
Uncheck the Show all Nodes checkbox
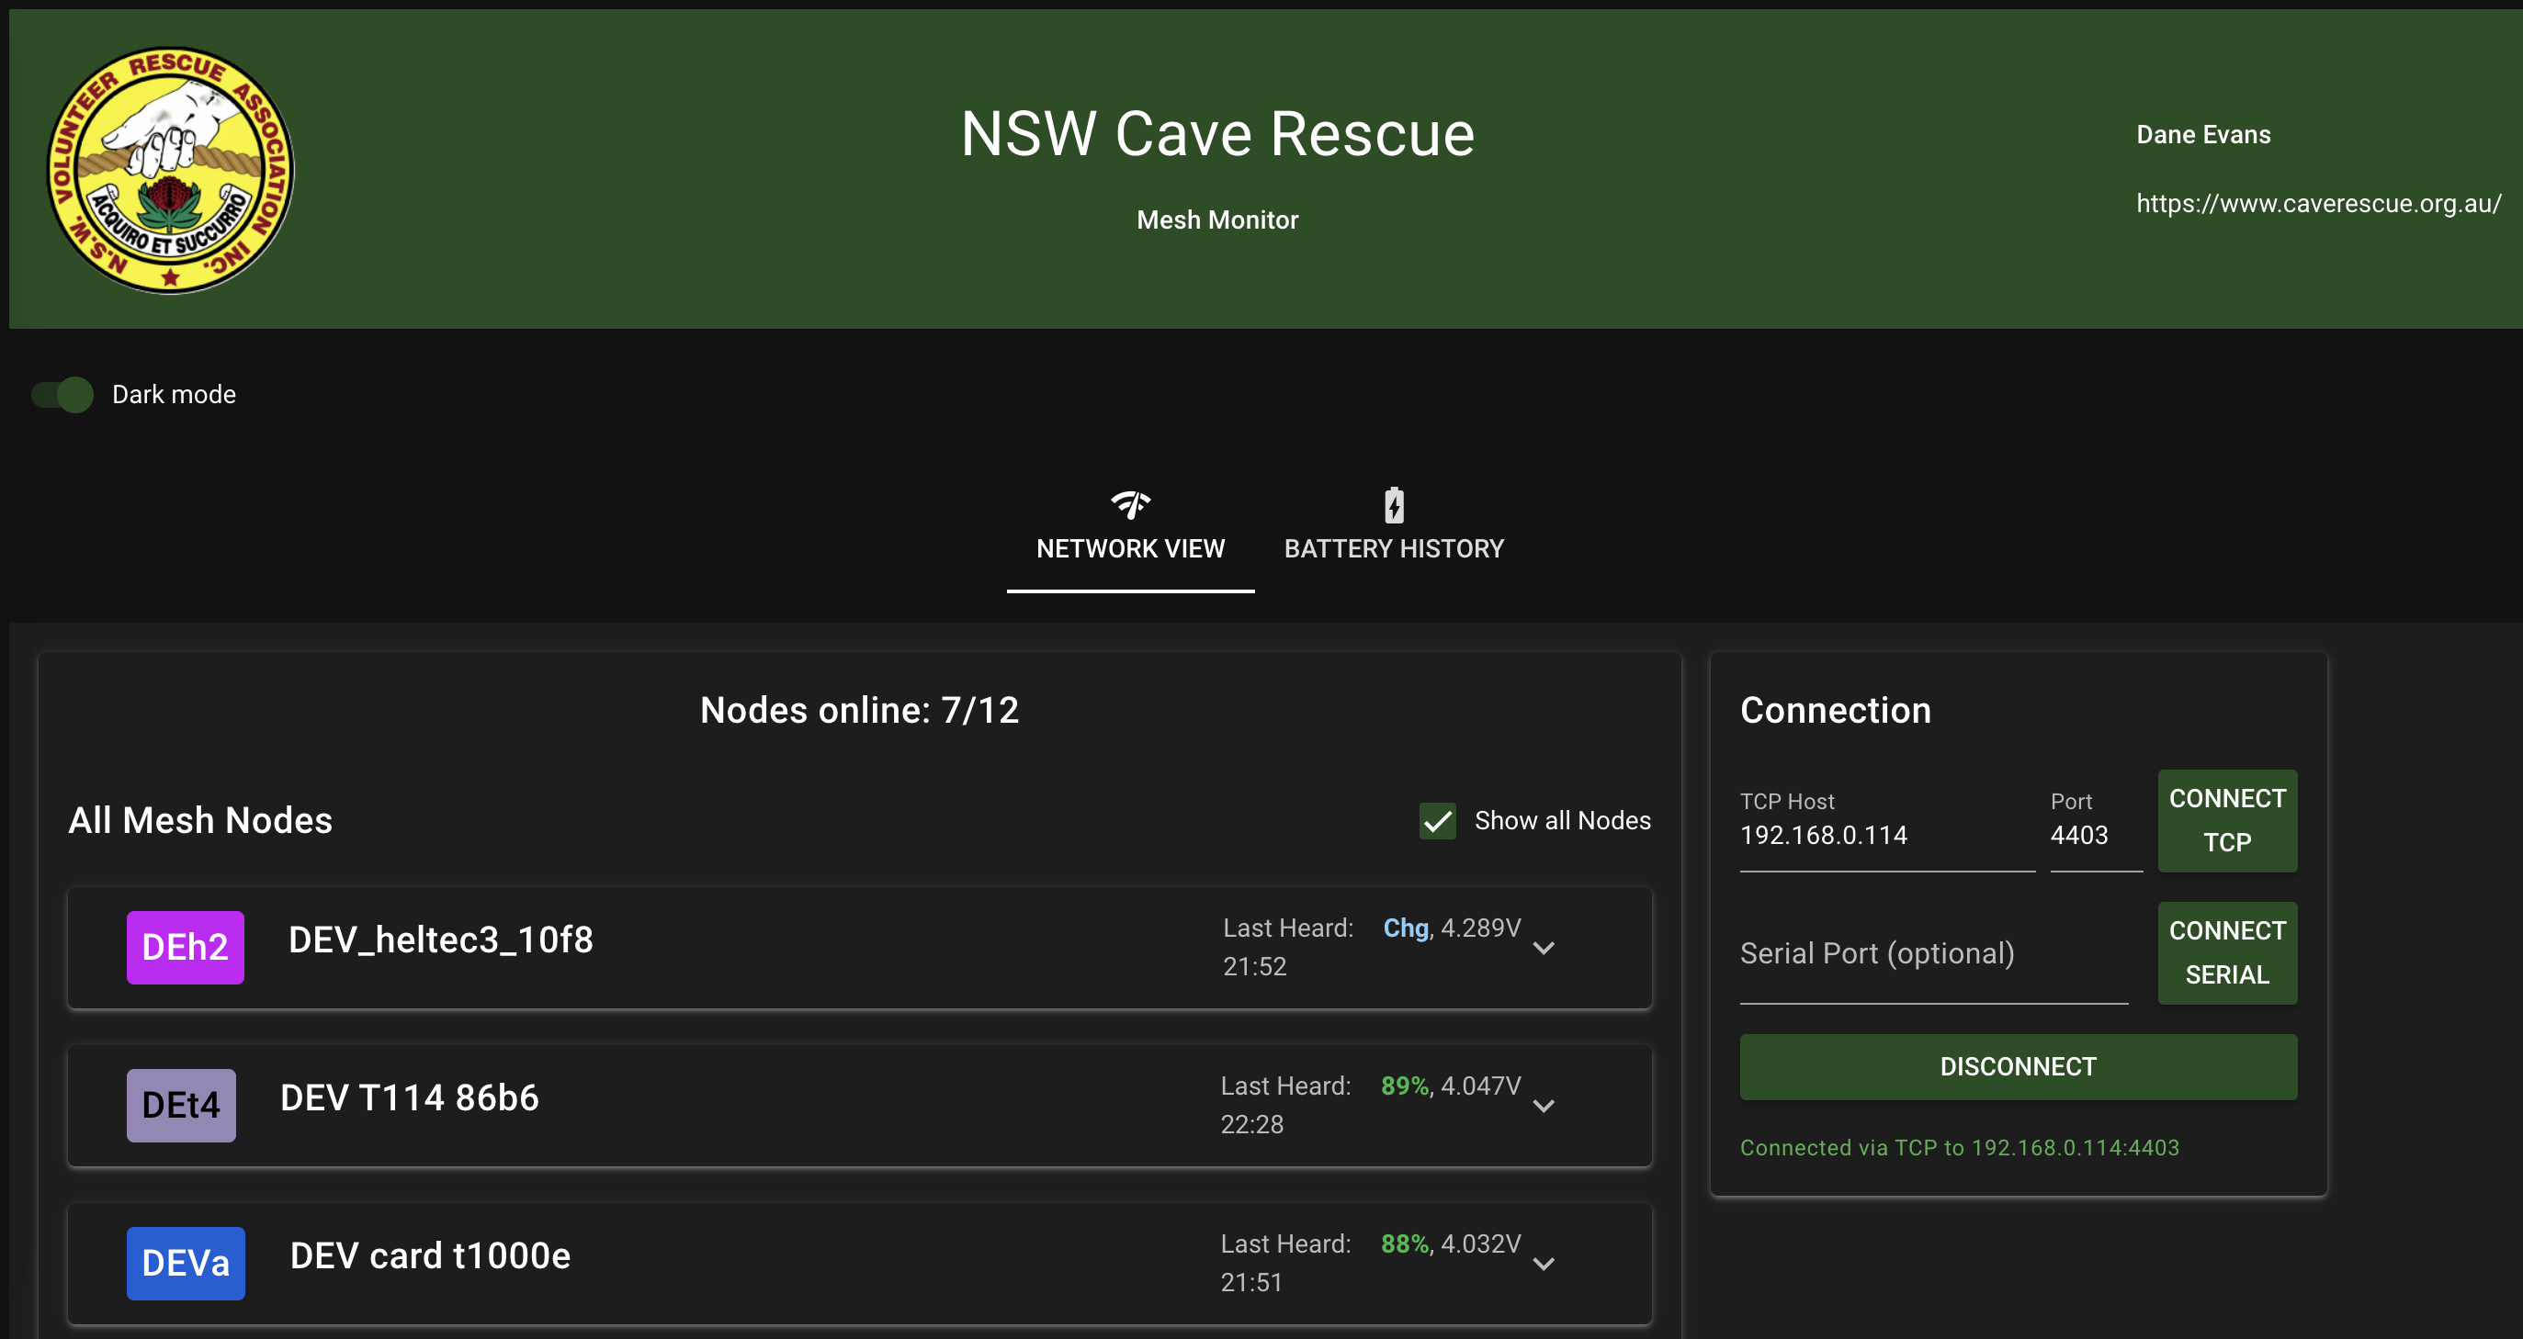1437,820
